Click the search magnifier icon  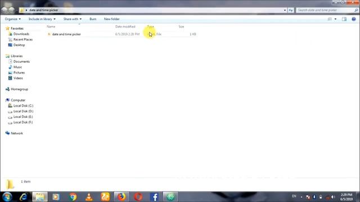[356, 10]
